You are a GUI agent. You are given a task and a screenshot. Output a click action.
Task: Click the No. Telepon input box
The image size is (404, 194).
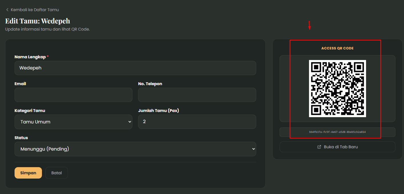[x=197, y=95]
